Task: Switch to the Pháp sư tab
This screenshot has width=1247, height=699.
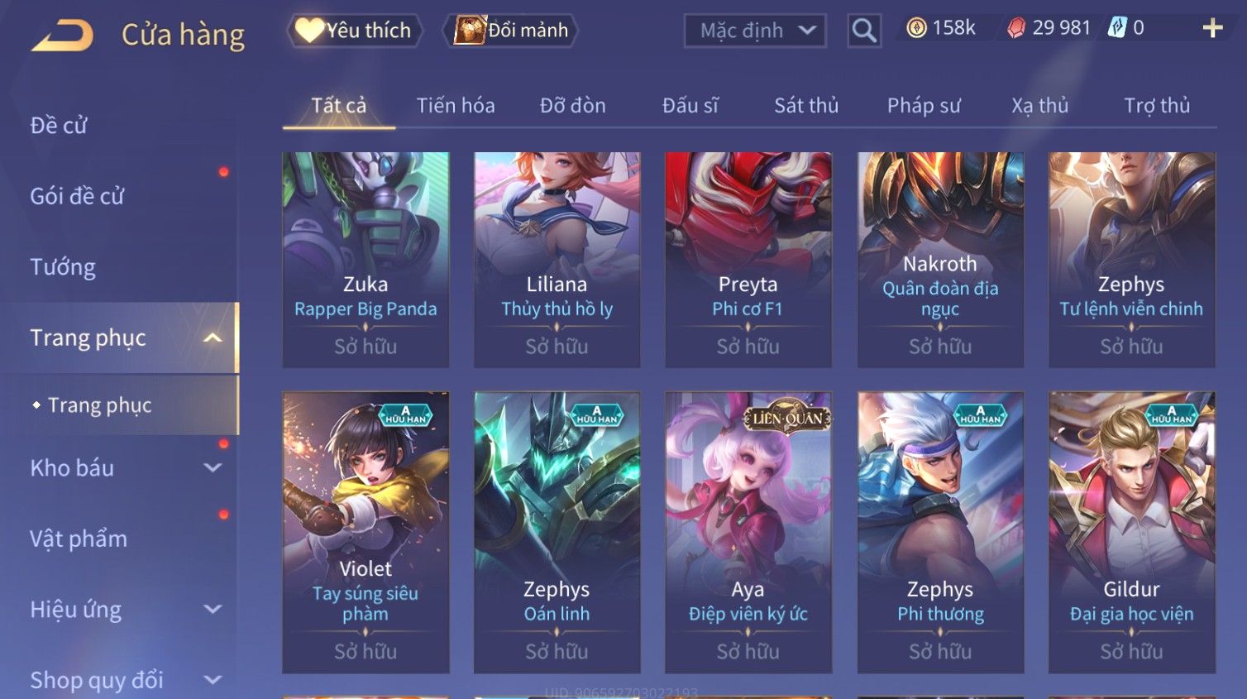Action: click(x=924, y=106)
